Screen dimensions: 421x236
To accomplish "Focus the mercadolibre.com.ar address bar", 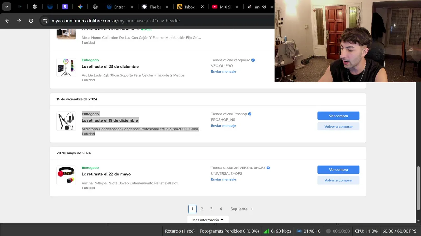I will (x=116, y=21).
